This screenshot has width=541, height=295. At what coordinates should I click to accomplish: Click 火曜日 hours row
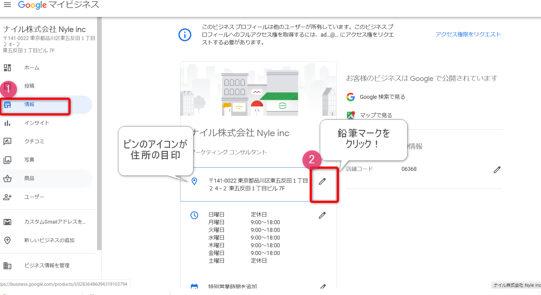click(x=244, y=230)
